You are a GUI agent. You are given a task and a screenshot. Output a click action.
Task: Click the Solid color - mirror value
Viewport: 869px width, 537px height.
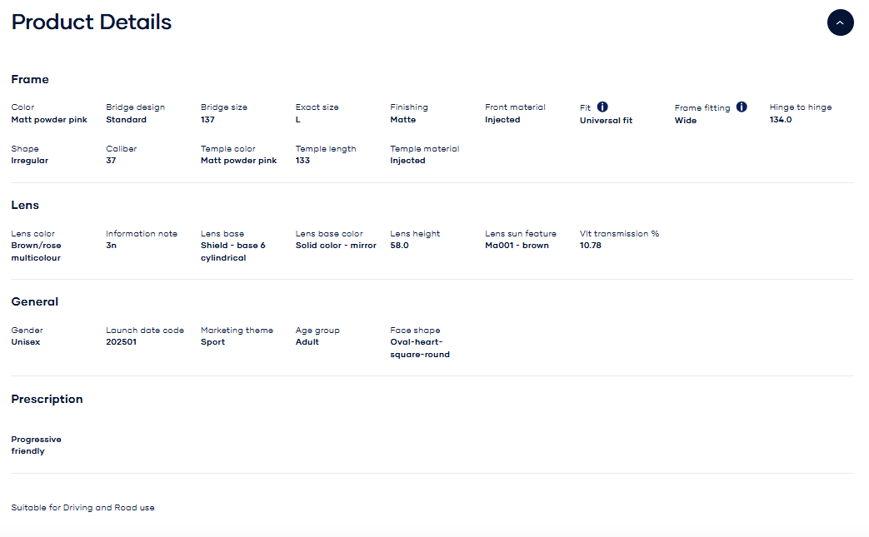336,246
